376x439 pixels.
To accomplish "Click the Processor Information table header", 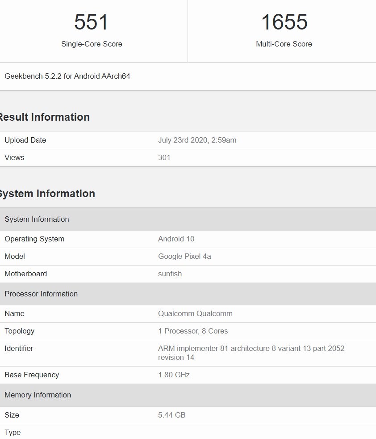I will 41,294.
